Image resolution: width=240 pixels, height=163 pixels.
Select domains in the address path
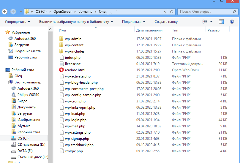click(x=85, y=12)
